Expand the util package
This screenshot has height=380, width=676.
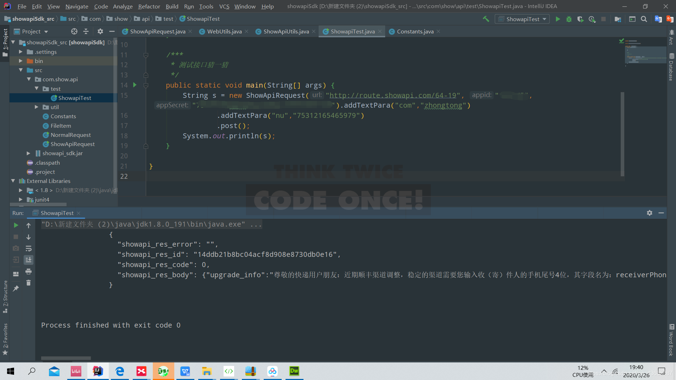(x=37, y=107)
